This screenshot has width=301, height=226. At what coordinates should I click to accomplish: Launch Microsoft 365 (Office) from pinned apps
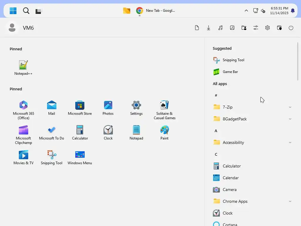(24, 110)
